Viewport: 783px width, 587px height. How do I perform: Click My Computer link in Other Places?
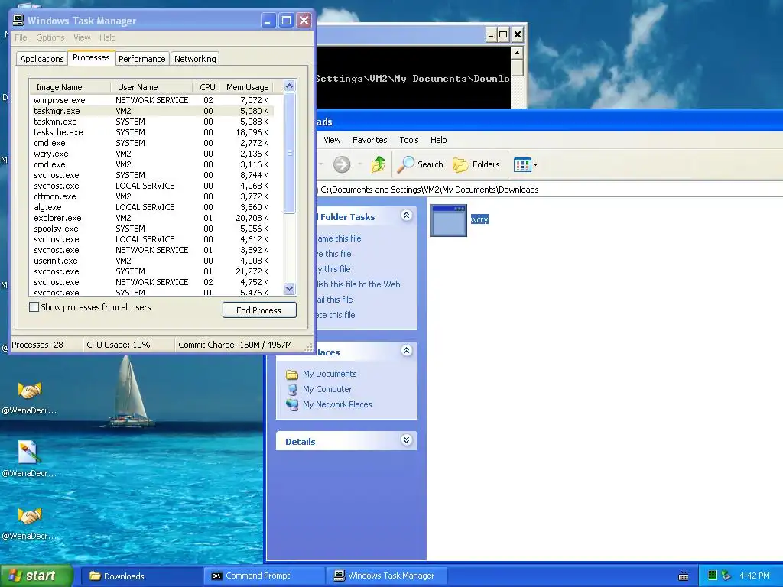[x=327, y=389]
